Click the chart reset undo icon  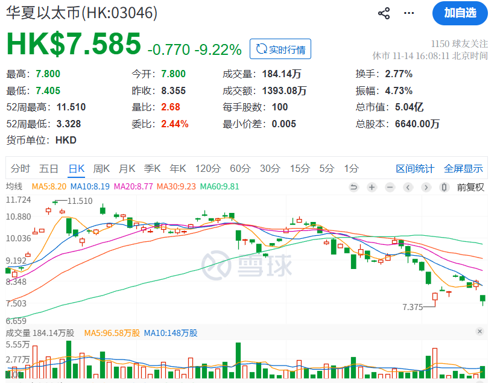pyautogui.click(x=353, y=187)
